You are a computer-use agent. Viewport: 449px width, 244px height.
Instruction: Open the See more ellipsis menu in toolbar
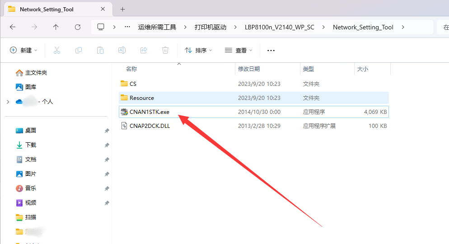271,51
